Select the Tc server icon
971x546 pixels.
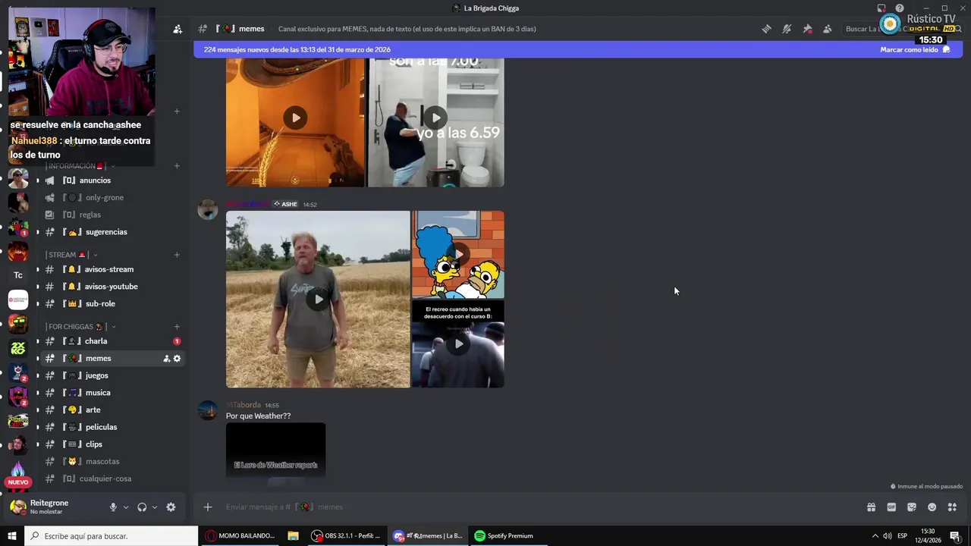click(18, 275)
